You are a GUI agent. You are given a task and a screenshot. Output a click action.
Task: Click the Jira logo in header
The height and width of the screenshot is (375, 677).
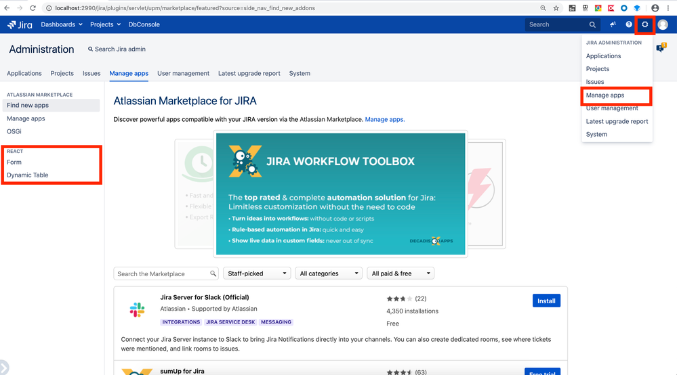tap(20, 25)
